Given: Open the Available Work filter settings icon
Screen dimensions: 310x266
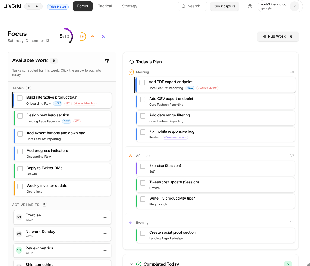Looking at the screenshot, I should [x=107, y=61].
